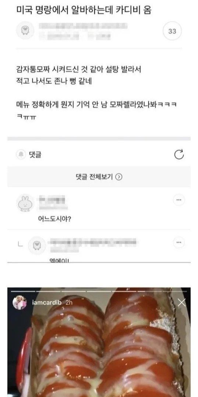Image resolution: width=198 pixels, height=397 pixels.
Task: Tap the iamcardib username link
Action: pyautogui.click(x=47, y=303)
